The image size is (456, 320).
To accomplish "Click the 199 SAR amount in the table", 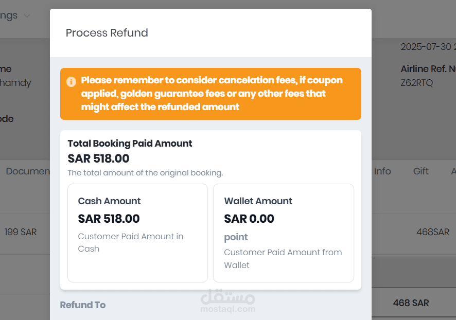I will pos(21,232).
